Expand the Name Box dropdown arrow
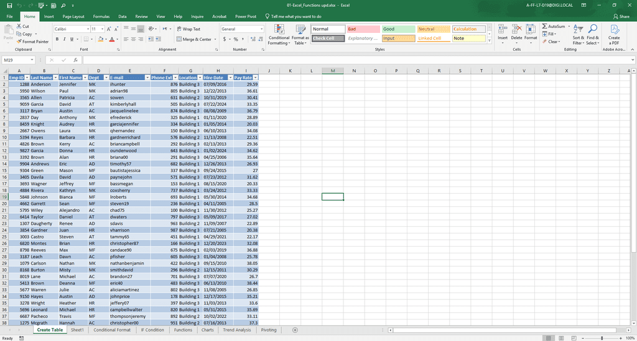This screenshot has height=341, width=637. [x=32, y=60]
